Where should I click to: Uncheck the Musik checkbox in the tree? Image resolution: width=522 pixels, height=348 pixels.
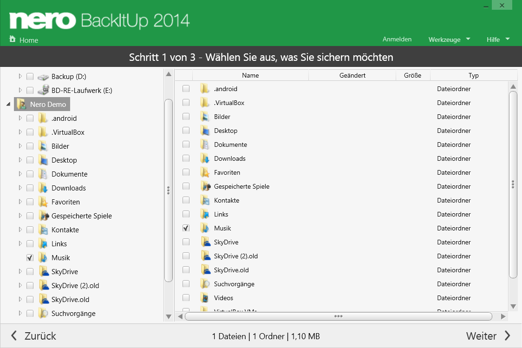click(x=30, y=258)
